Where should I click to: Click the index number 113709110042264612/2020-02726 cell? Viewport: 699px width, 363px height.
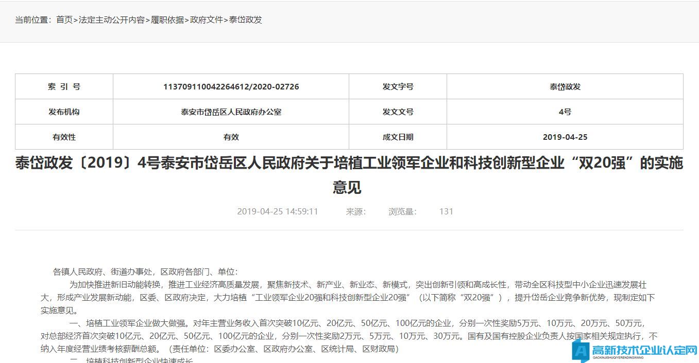(x=231, y=87)
